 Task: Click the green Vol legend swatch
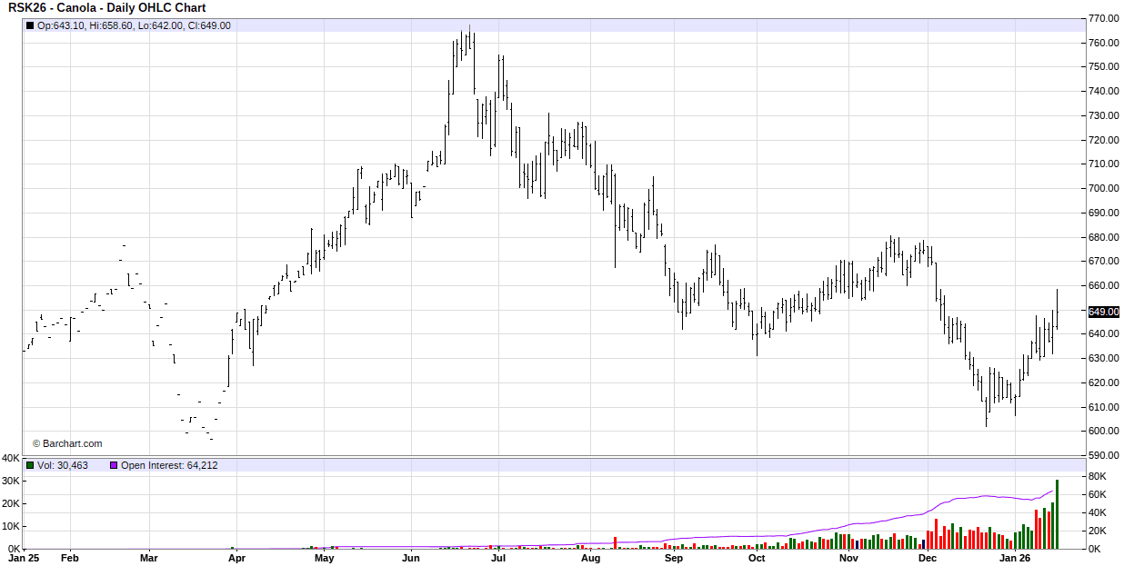coord(30,465)
